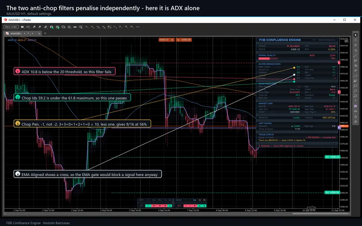Open the symbol dropdown arrow on XAUUSD.i tab
The height and width of the screenshot is (226, 362).
[x=24, y=33]
